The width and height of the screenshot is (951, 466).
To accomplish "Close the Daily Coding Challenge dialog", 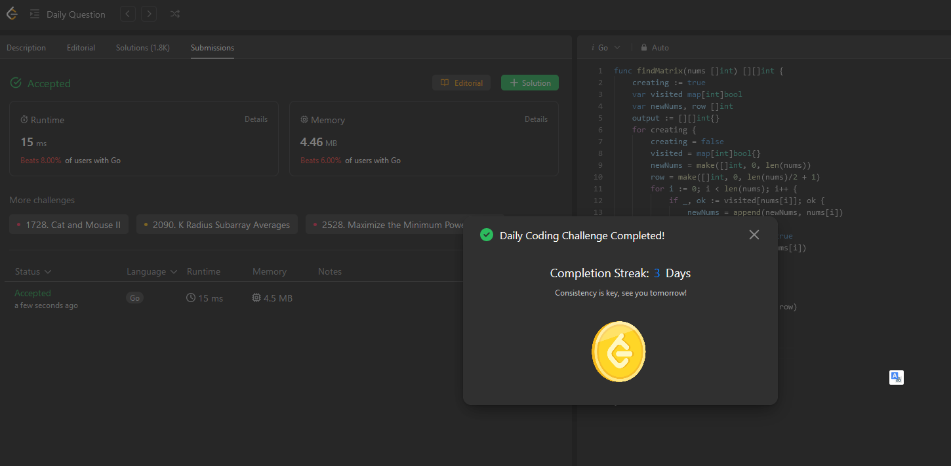I will tap(754, 235).
